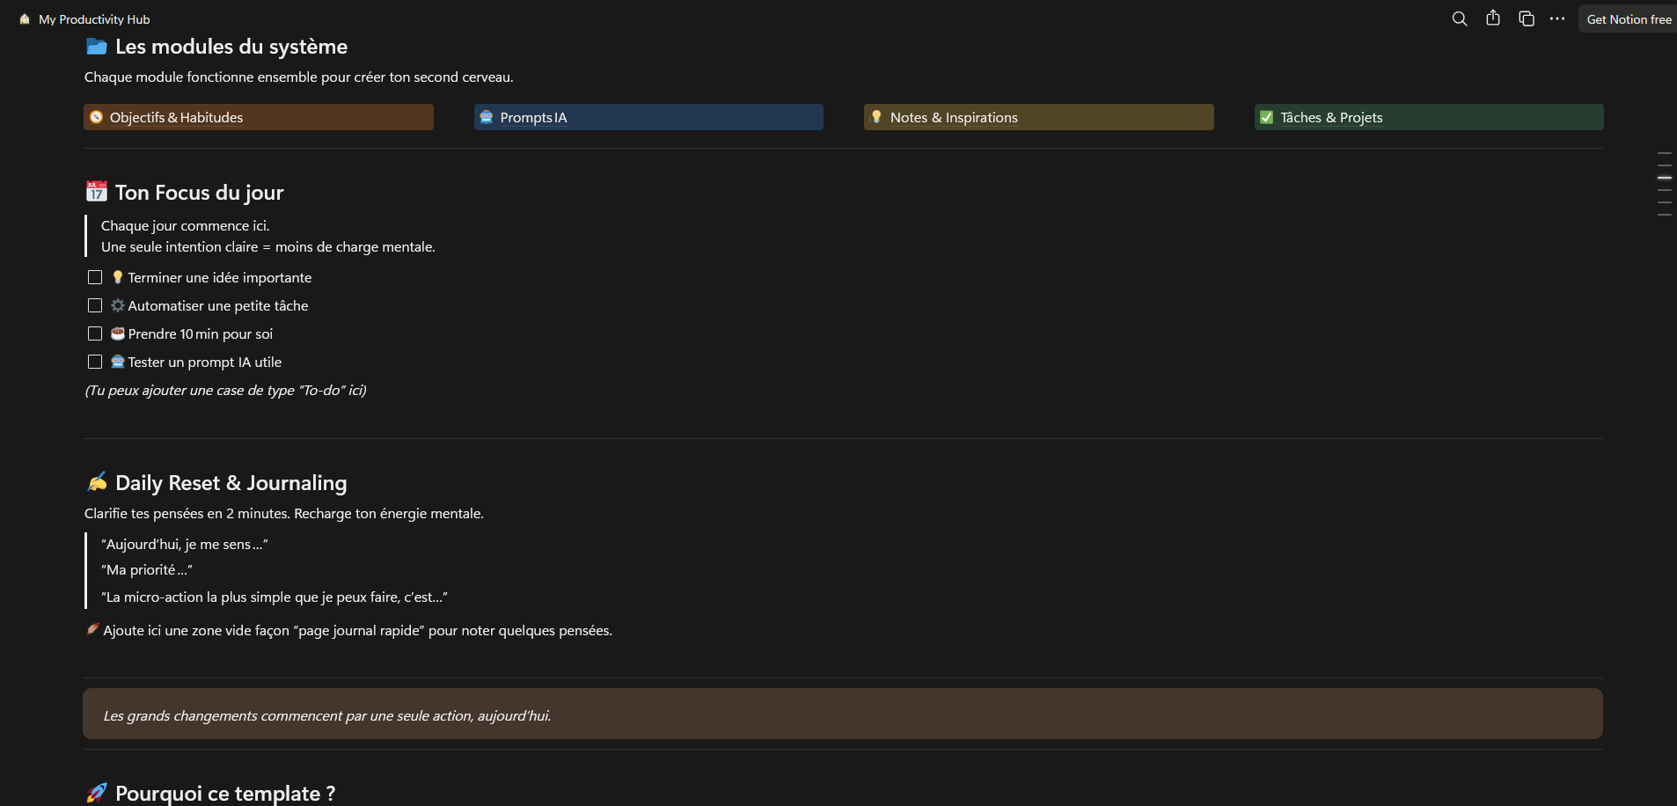Click the lightbulb icon on Notes & Inspirations
Viewport: 1677px width, 806px height.
pos(876,117)
